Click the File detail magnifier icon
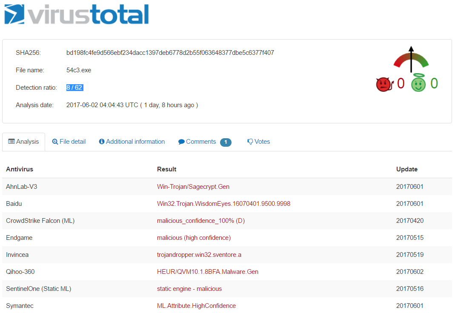 click(x=55, y=142)
